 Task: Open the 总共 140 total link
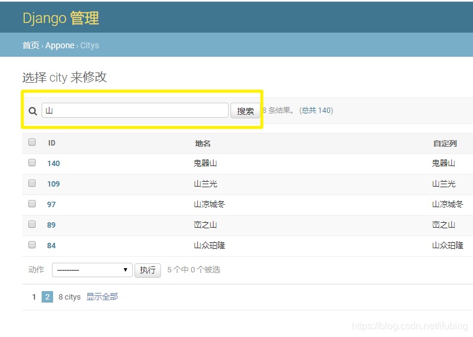tap(316, 110)
